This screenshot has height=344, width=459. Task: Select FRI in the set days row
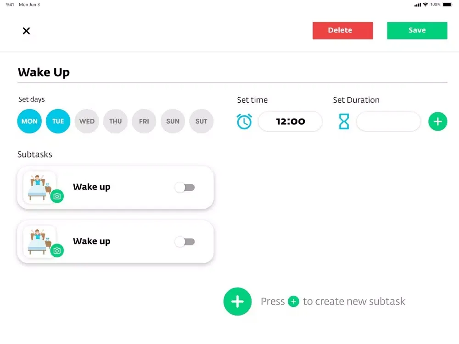[x=144, y=122]
